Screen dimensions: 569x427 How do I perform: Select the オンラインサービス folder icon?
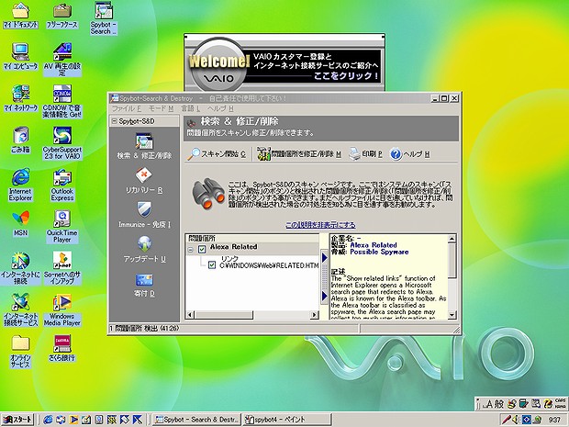pos(20,352)
